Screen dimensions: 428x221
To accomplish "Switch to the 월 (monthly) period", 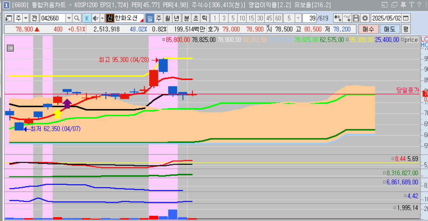I will pos(167,18).
